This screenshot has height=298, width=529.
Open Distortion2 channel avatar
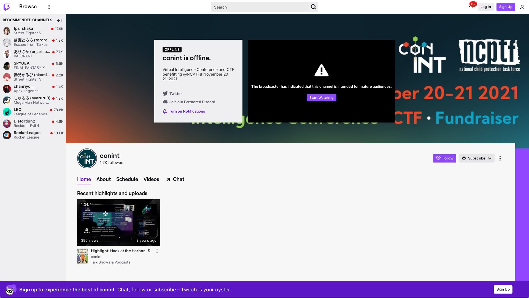pos(7,123)
